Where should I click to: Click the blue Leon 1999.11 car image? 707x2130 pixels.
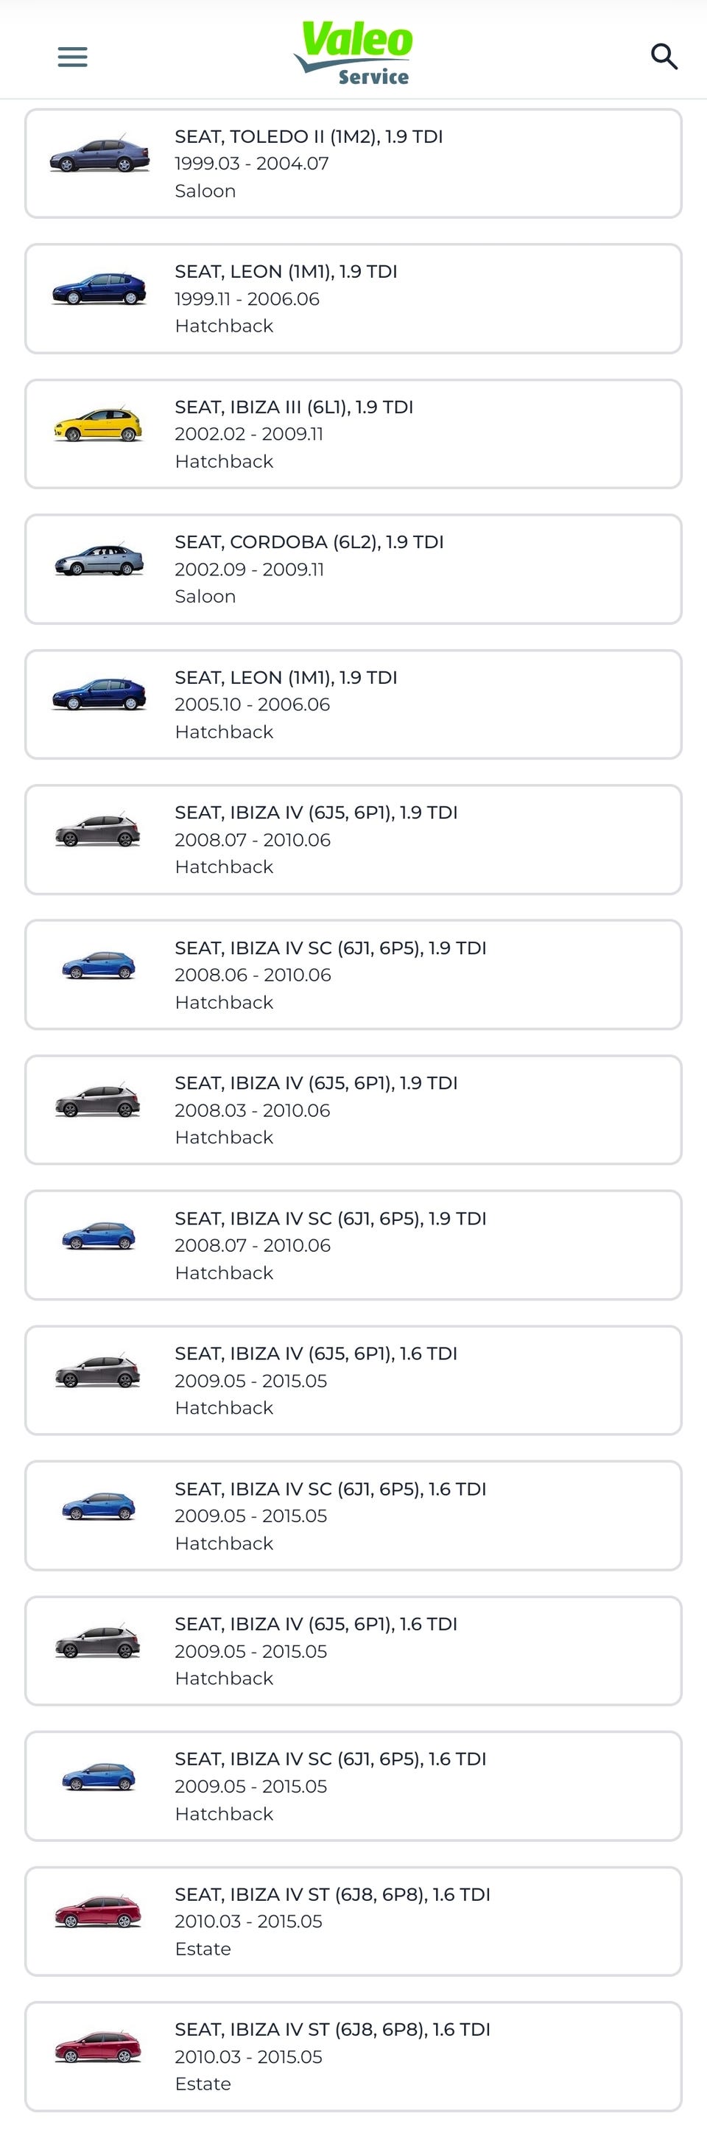coord(99,290)
